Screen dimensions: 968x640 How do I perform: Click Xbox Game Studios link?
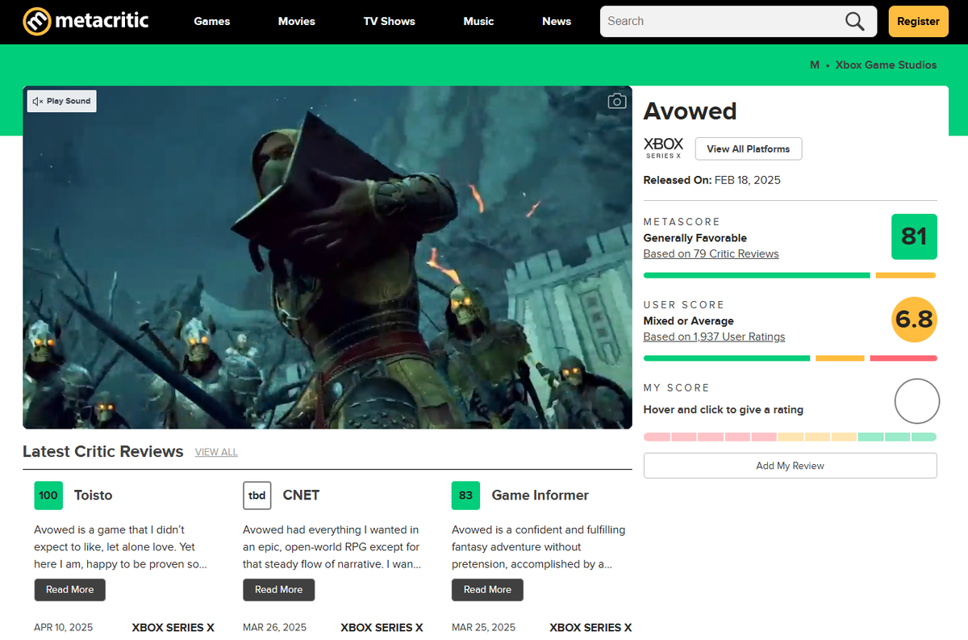point(887,65)
